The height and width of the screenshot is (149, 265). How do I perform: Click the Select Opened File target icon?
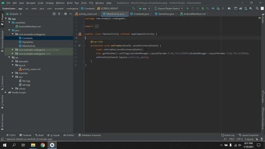point(54,14)
